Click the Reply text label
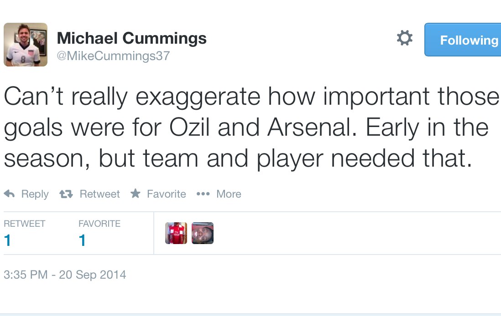The width and height of the screenshot is (501, 316). pyautogui.click(x=35, y=194)
